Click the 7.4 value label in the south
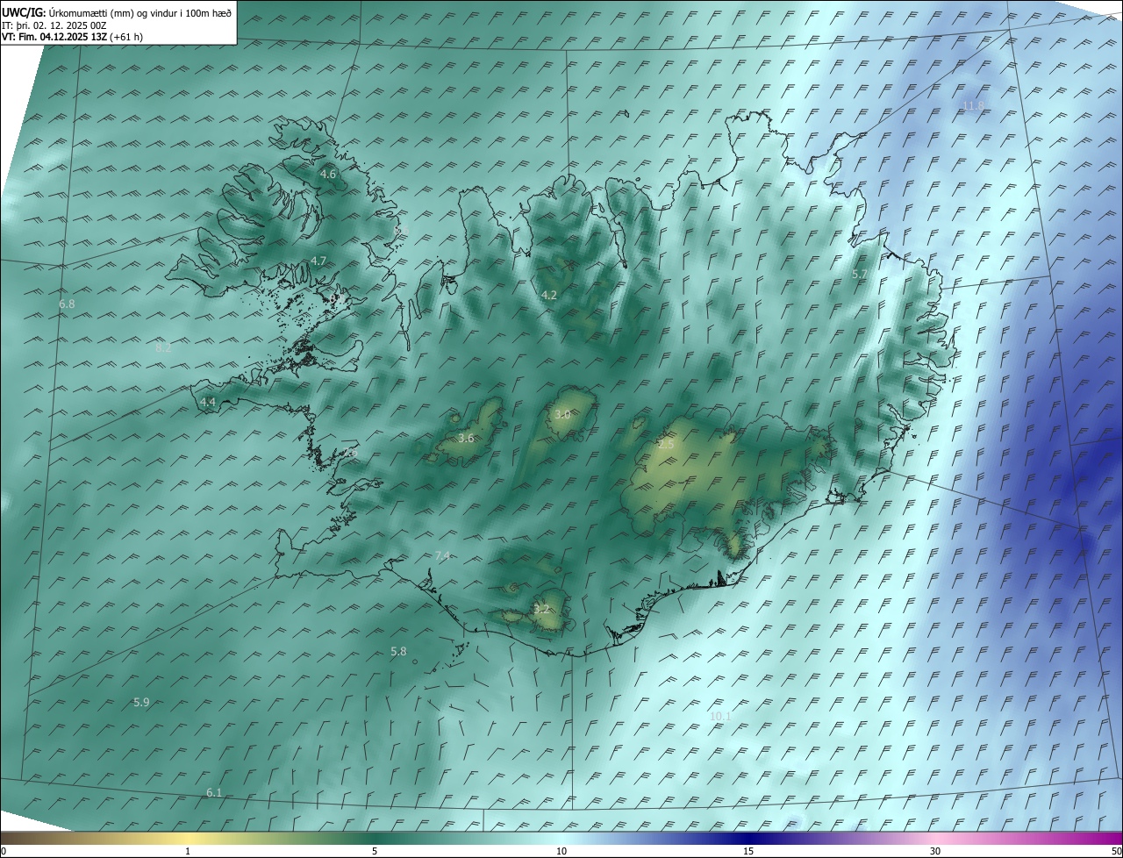The height and width of the screenshot is (858, 1123). pos(442,555)
